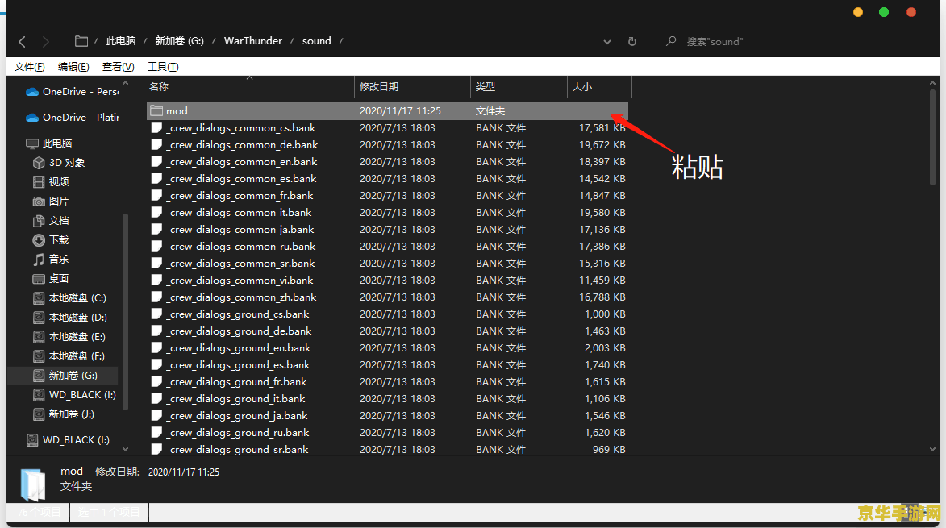Screen dimensions: 946x528
Task: Click the 此电脑 computer icon in sidebar
Action: [32, 143]
